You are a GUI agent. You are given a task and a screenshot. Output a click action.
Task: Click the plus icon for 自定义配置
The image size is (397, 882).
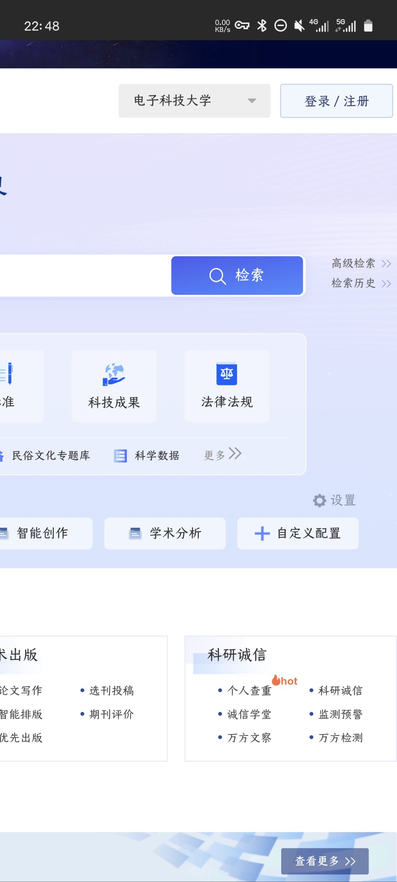coord(262,533)
